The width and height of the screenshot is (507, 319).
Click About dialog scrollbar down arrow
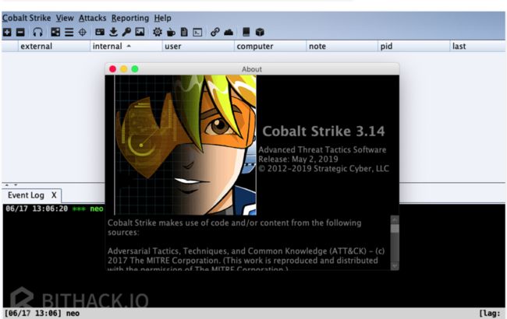coord(395,266)
